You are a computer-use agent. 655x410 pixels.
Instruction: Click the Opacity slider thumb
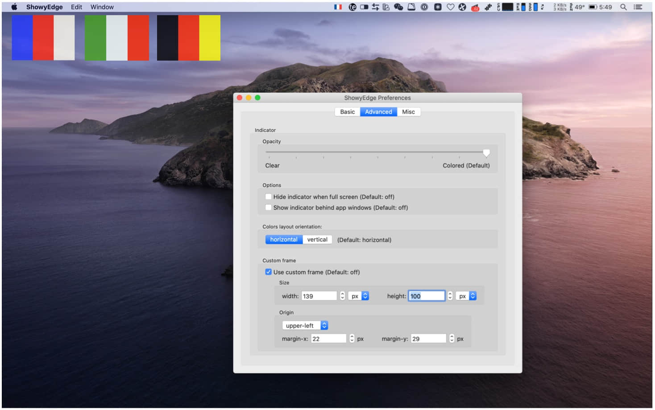[x=486, y=153]
